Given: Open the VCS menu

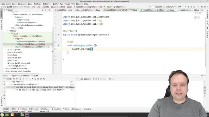Looking at the screenshot, I should (x=73, y=4).
